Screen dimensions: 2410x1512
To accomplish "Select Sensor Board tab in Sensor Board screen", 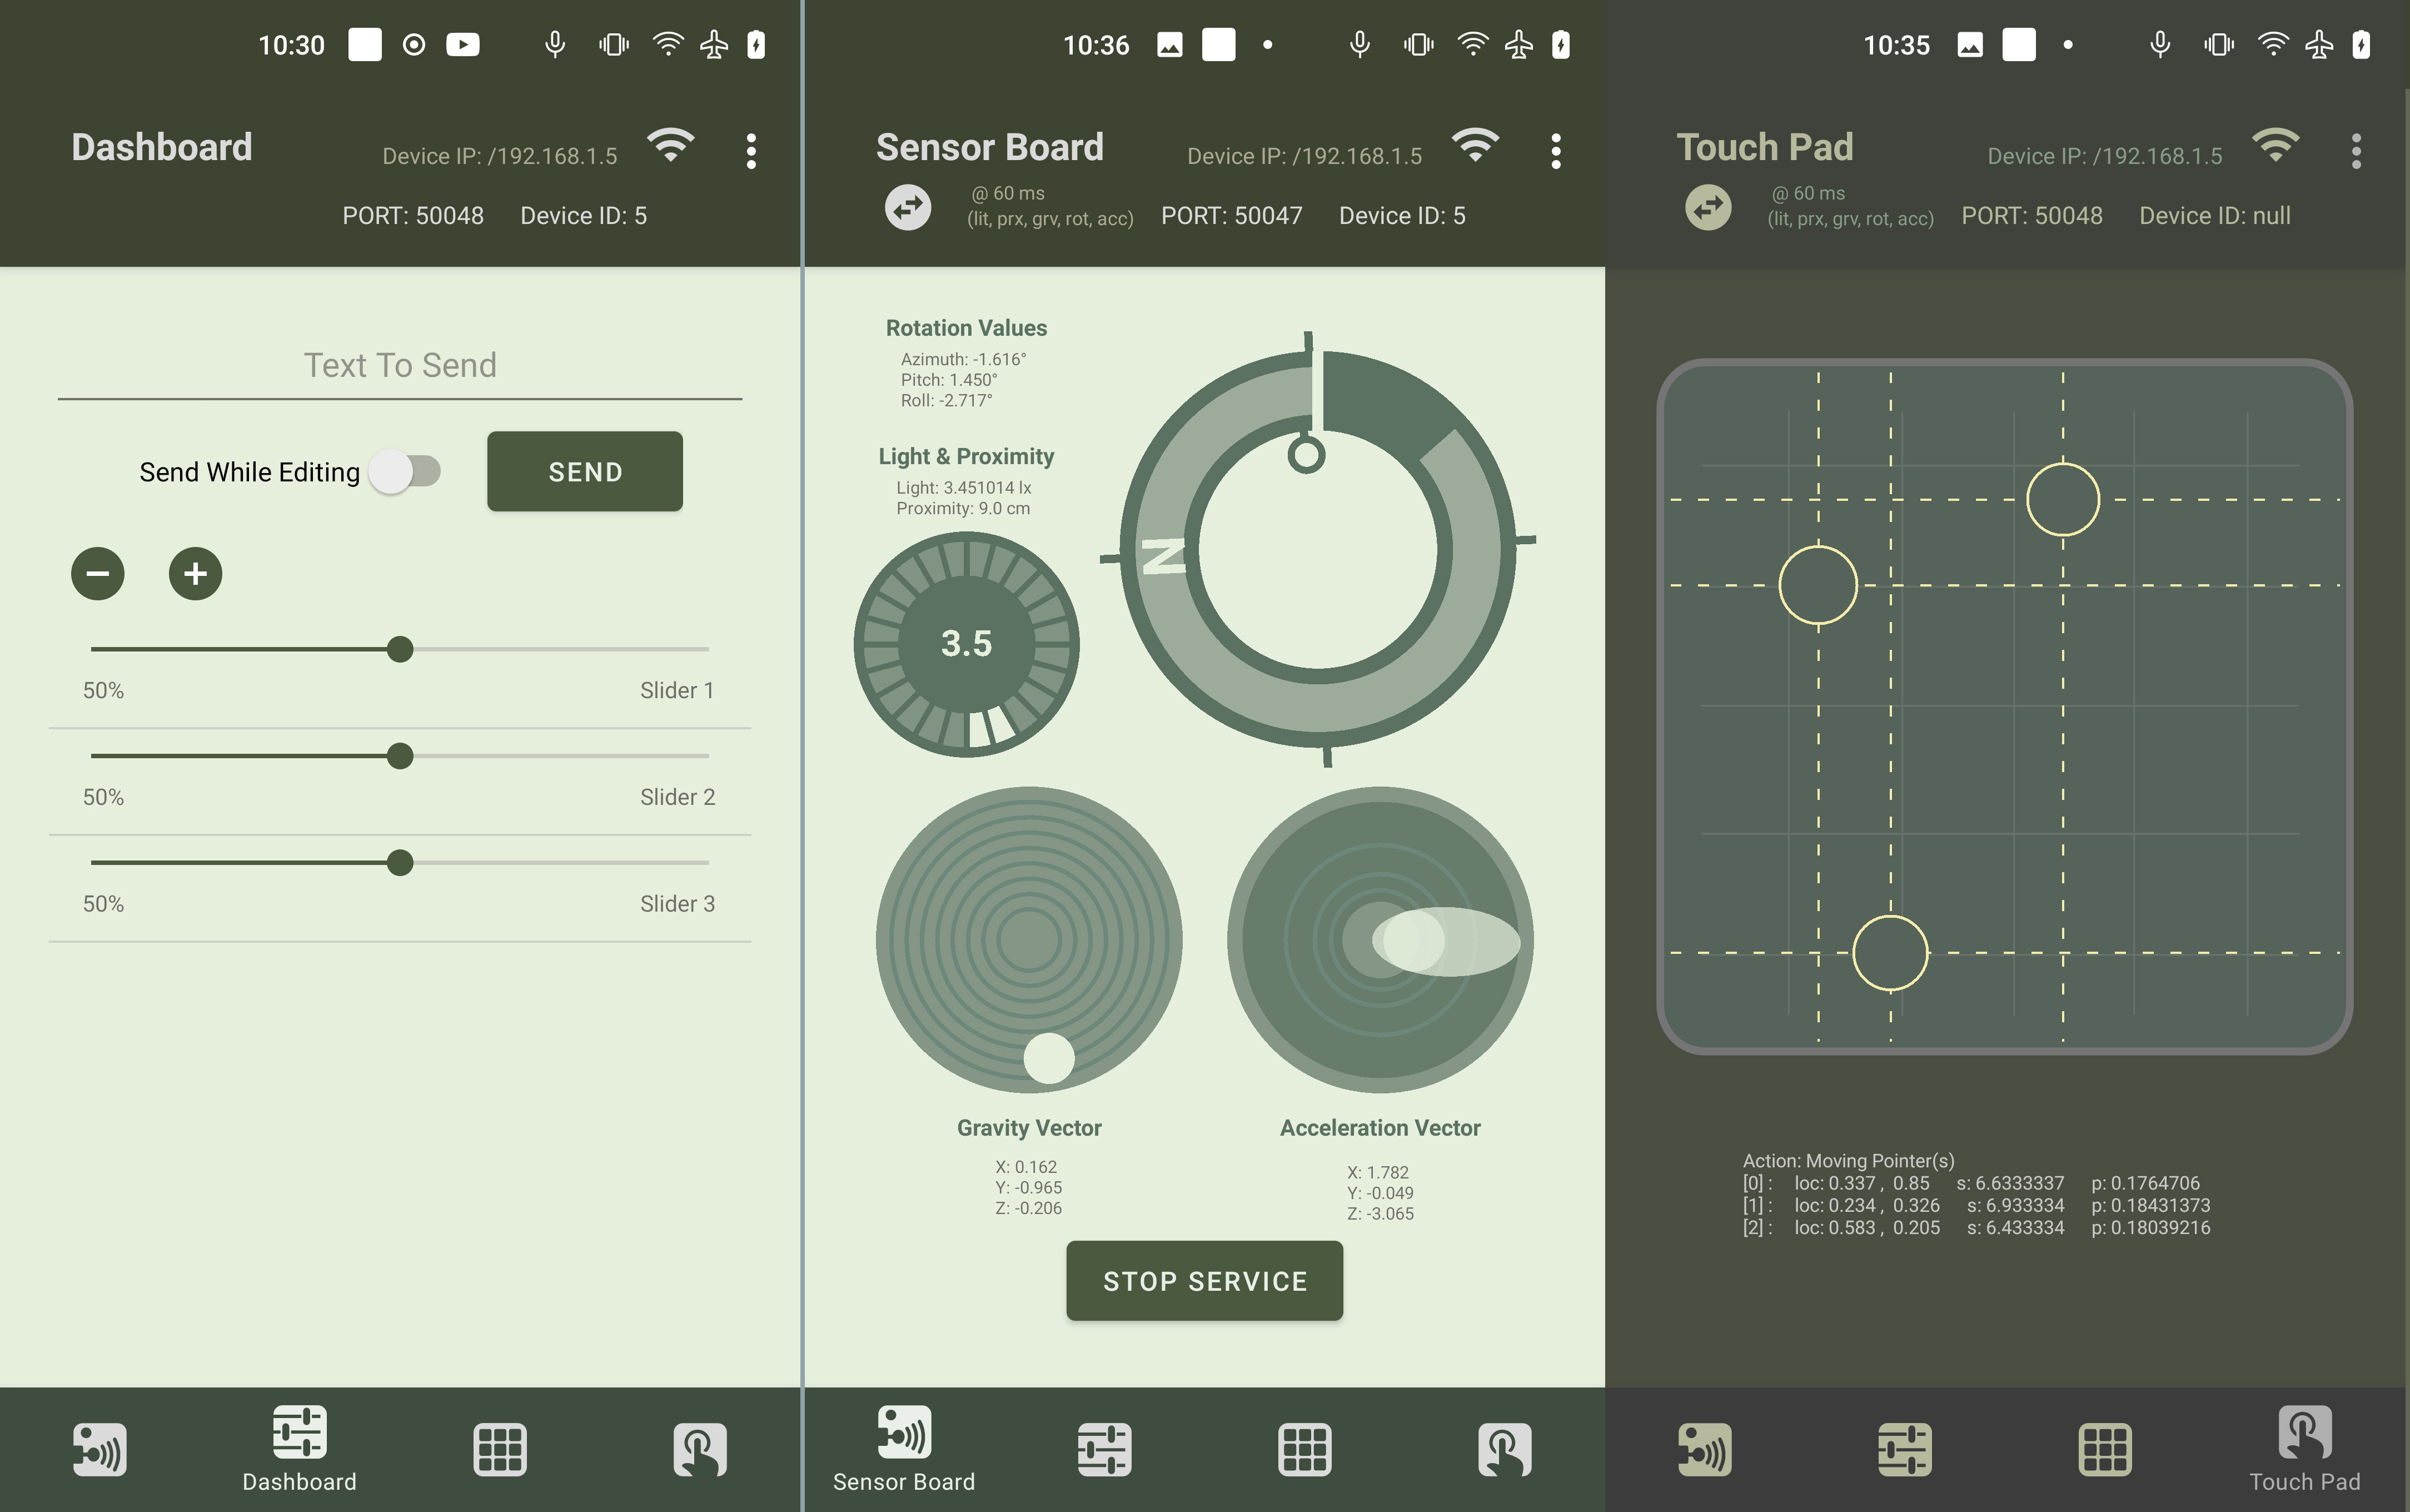I will 904,1449.
